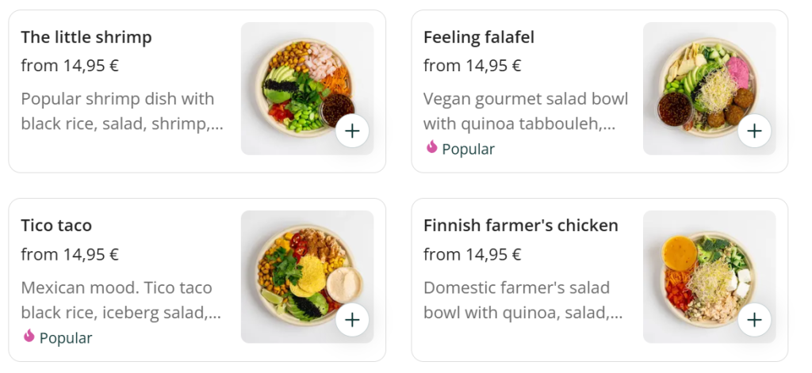Screen dimensions: 812x373
Task: Add Feeling falafel with plus button
Action: pyautogui.click(x=754, y=131)
